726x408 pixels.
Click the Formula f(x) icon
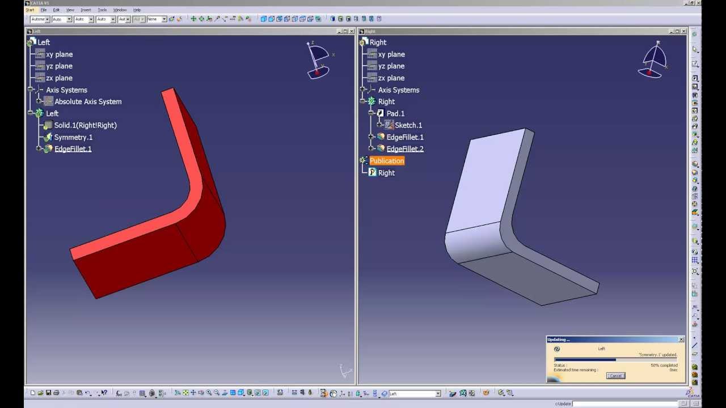tap(119, 393)
